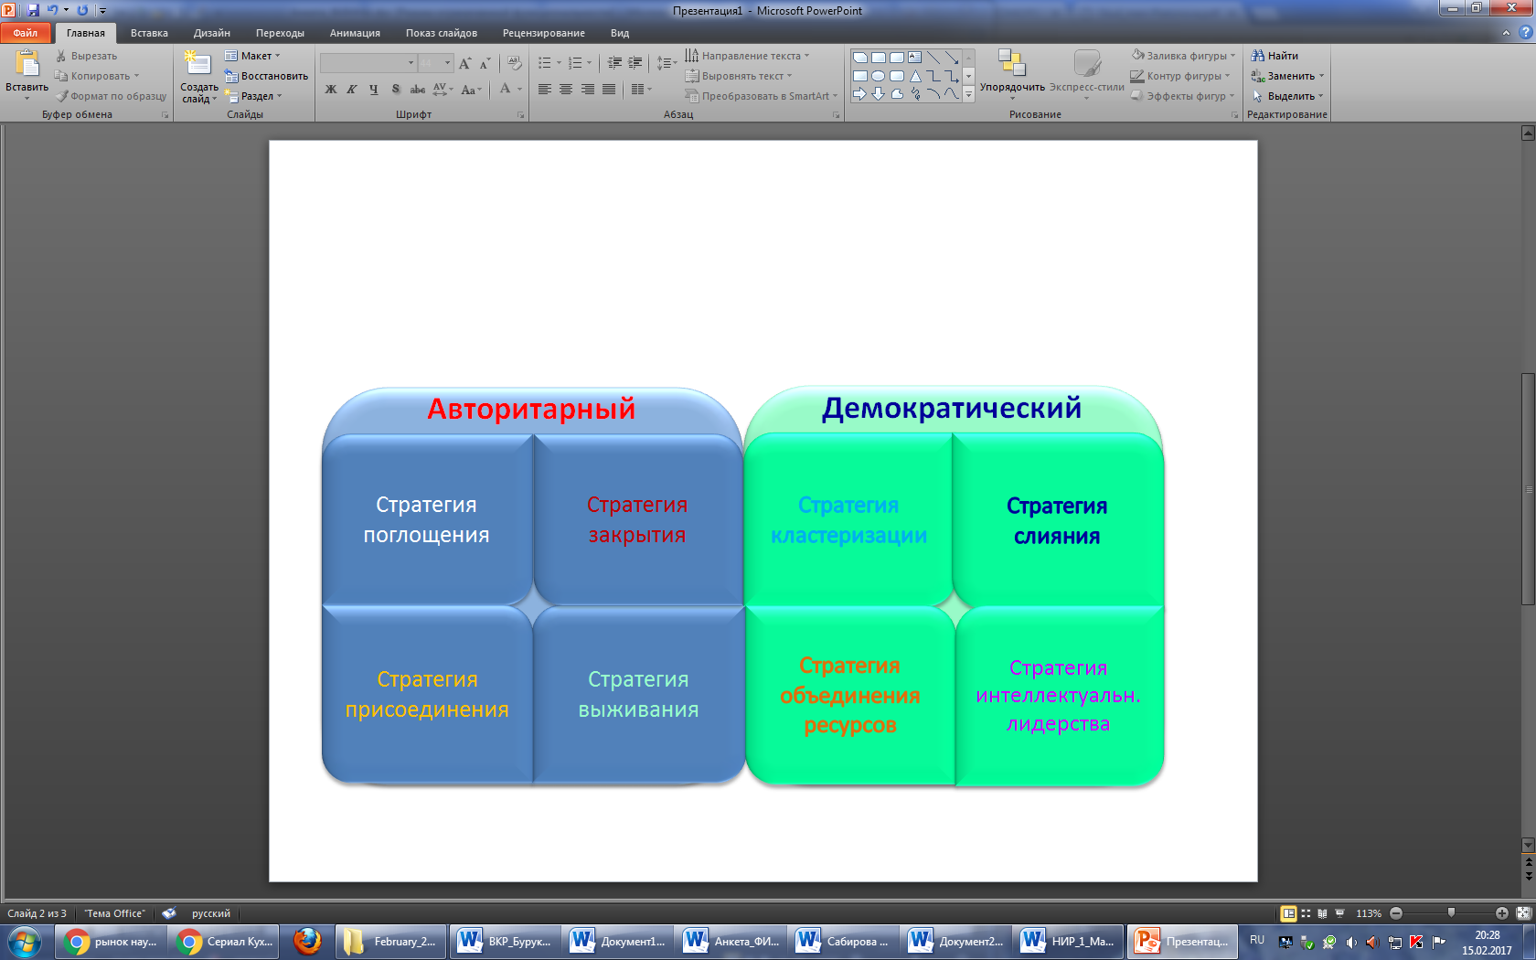Open Slide Sorter view from status bar
This screenshot has height=960, width=1536.
[1306, 913]
